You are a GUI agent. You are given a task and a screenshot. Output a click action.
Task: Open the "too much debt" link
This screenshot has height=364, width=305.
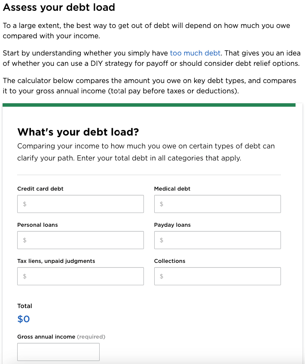(195, 53)
